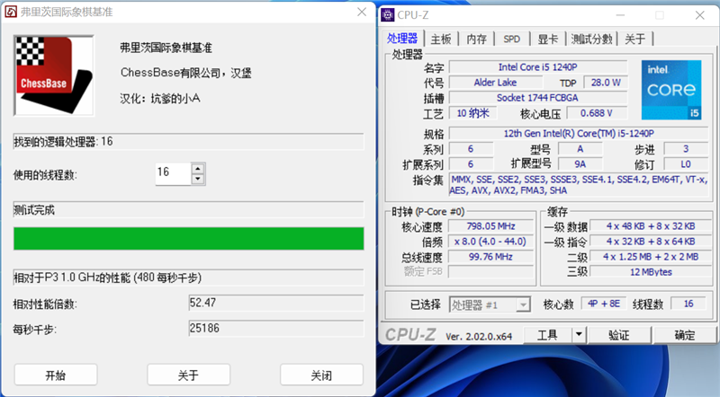
Task: Click the L3 cache 12 MBytes value
Action: 651,272
